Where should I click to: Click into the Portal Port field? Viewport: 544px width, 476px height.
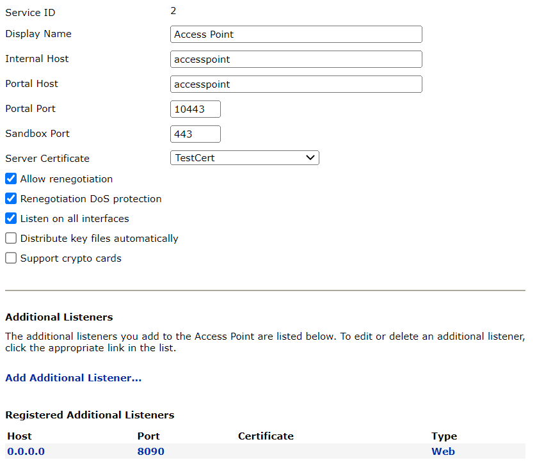click(x=195, y=109)
